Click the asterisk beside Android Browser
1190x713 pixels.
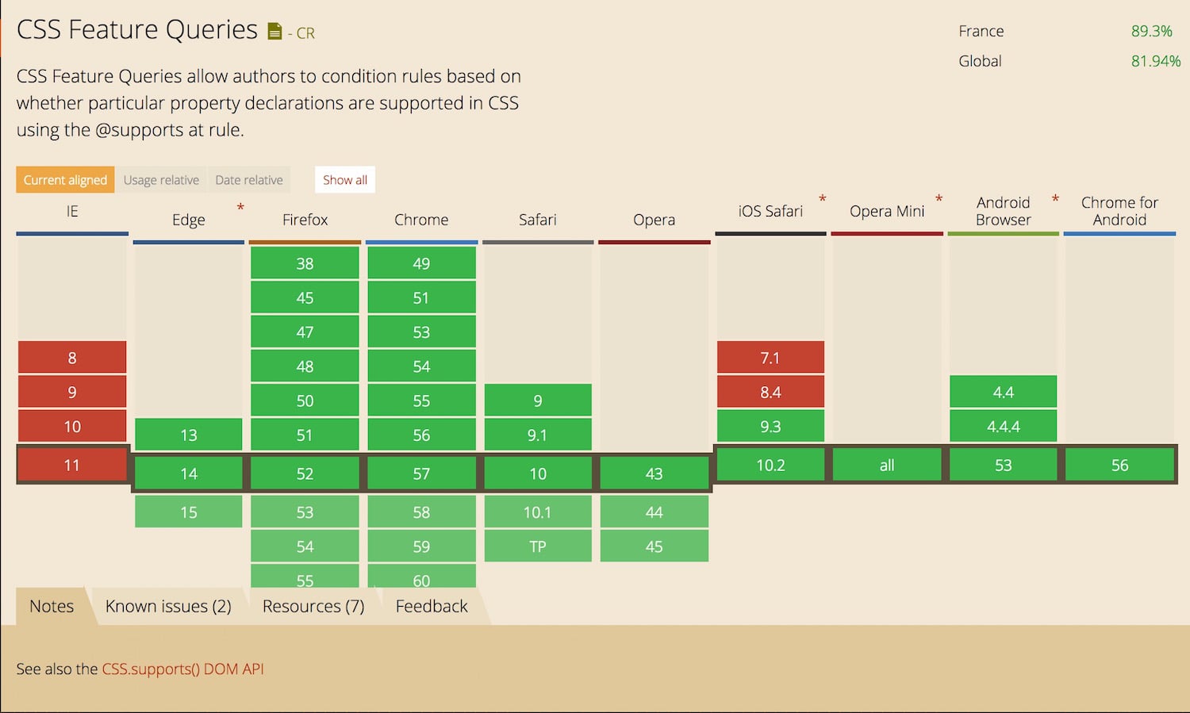[1055, 198]
